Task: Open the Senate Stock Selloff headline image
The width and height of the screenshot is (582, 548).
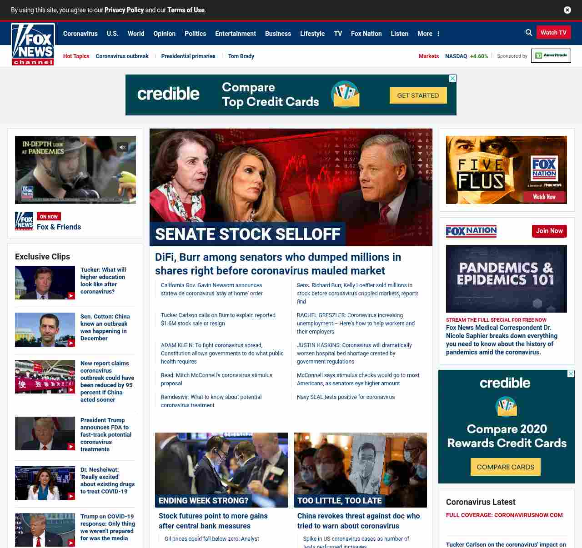Action: (291, 187)
